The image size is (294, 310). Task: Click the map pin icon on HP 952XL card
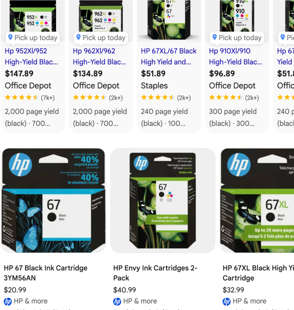(10, 37)
